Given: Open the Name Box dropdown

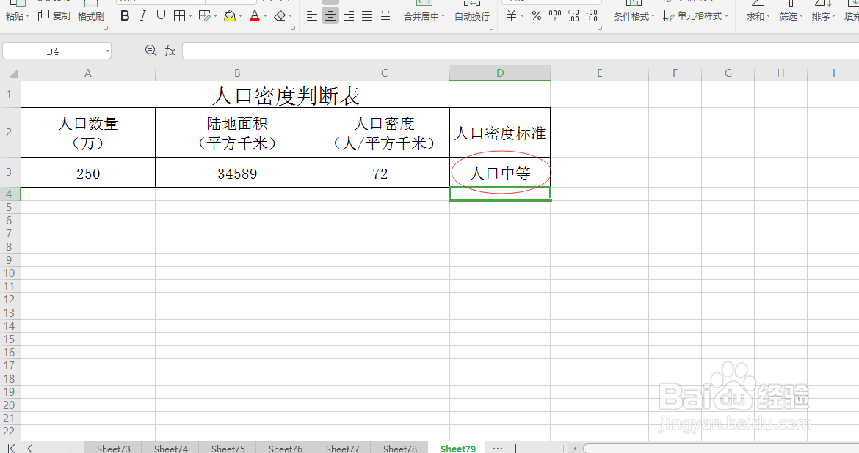Looking at the screenshot, I should (x=109, y=51).
